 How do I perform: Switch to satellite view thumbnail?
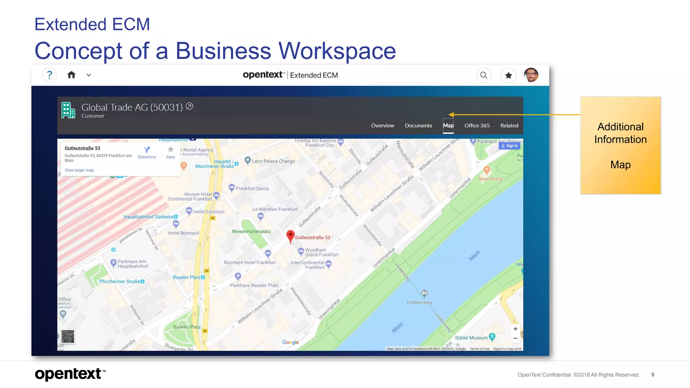point(68,336)
